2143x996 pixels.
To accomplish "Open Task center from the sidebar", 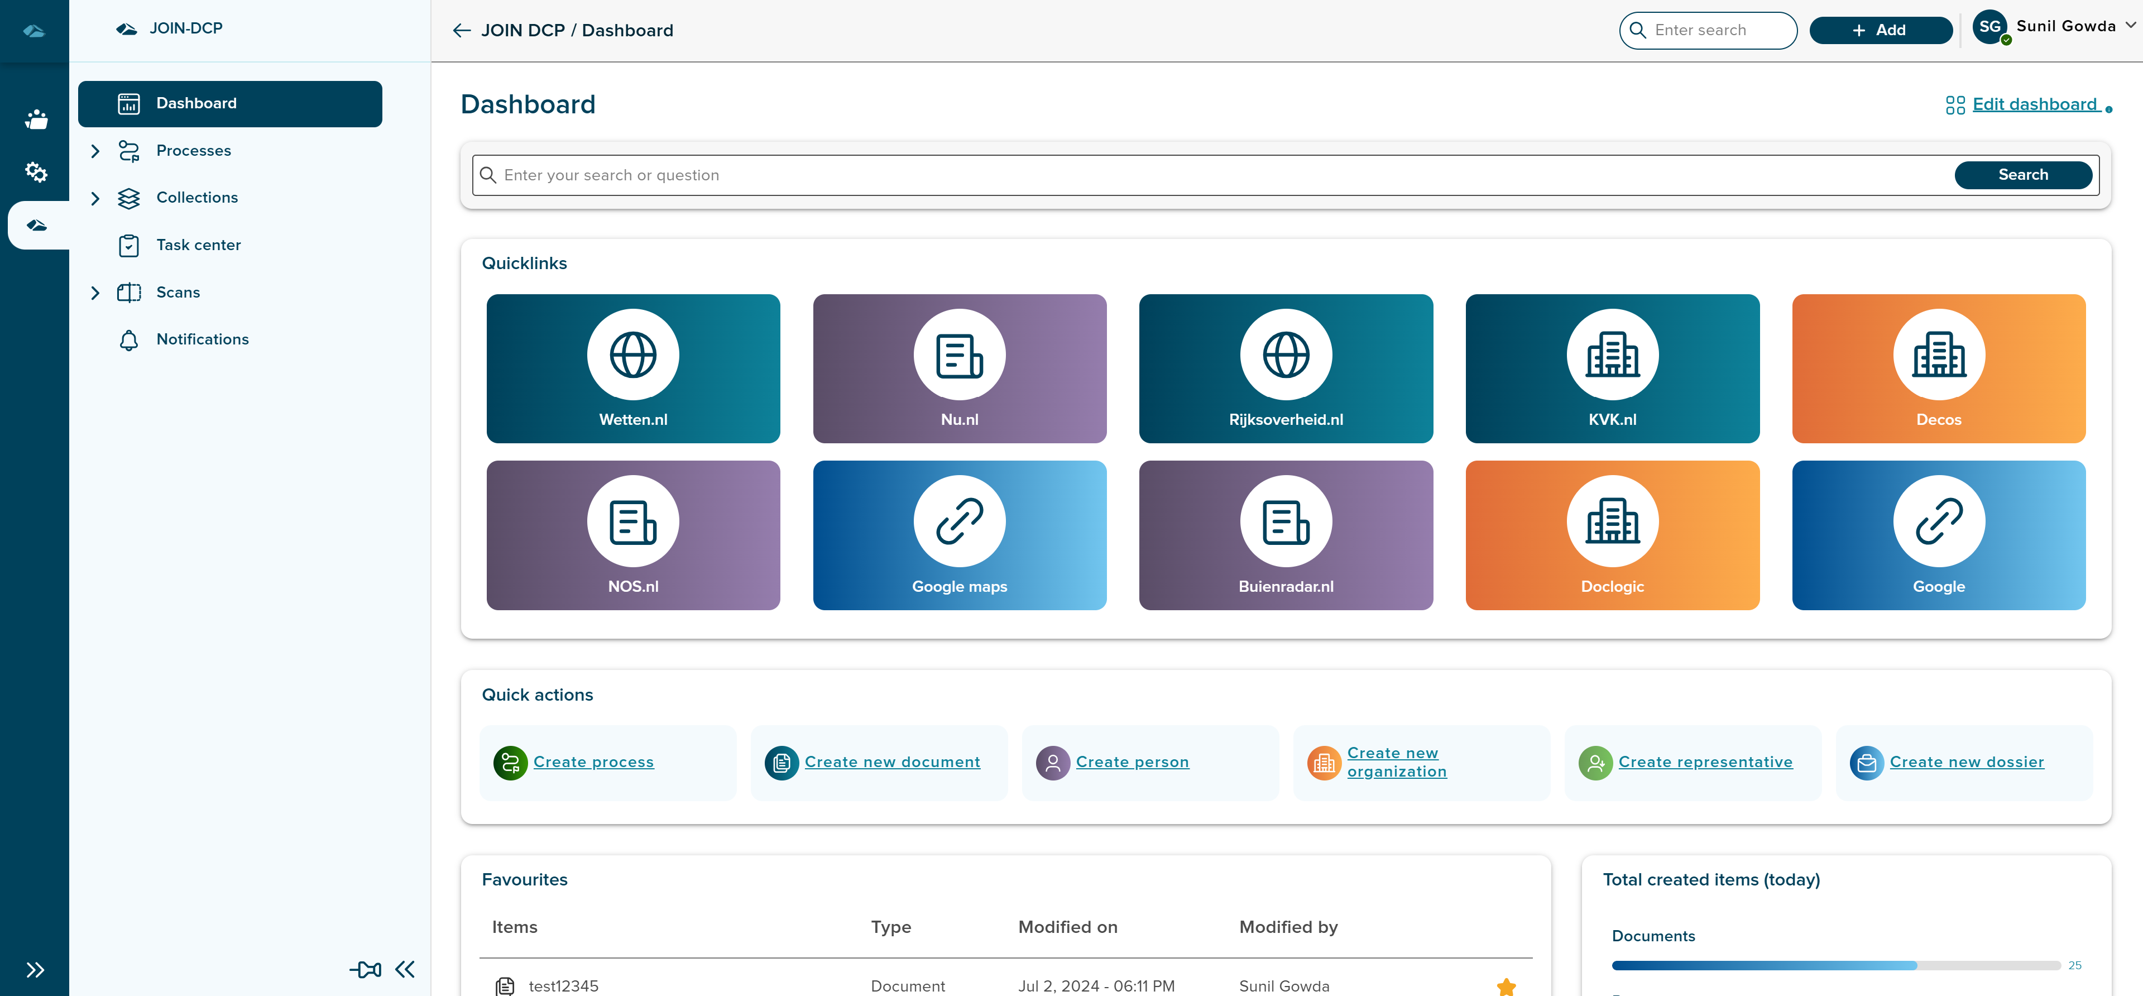I will pyautogui.click(x=198, y=246).
